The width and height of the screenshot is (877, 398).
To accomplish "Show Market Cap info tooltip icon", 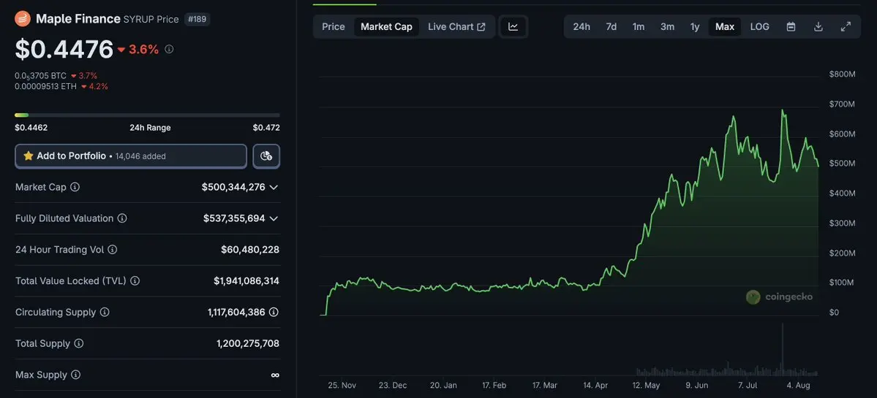I will 75,187.
